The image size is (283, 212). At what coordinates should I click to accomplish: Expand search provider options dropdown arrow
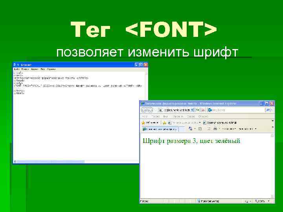pyautogui.click(x=272, y=110)
